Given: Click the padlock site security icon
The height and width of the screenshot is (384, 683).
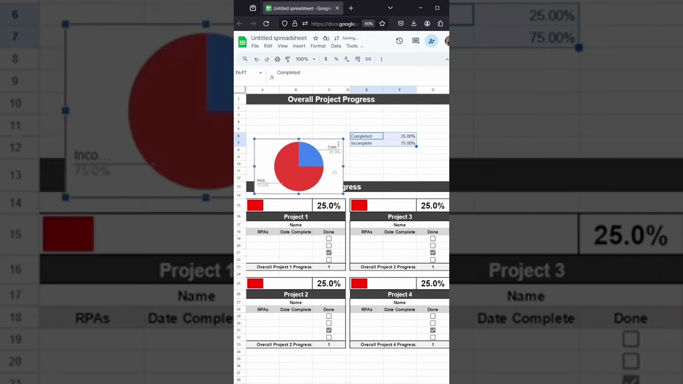Looking at the screenshot, I should (x=295, y=23).
